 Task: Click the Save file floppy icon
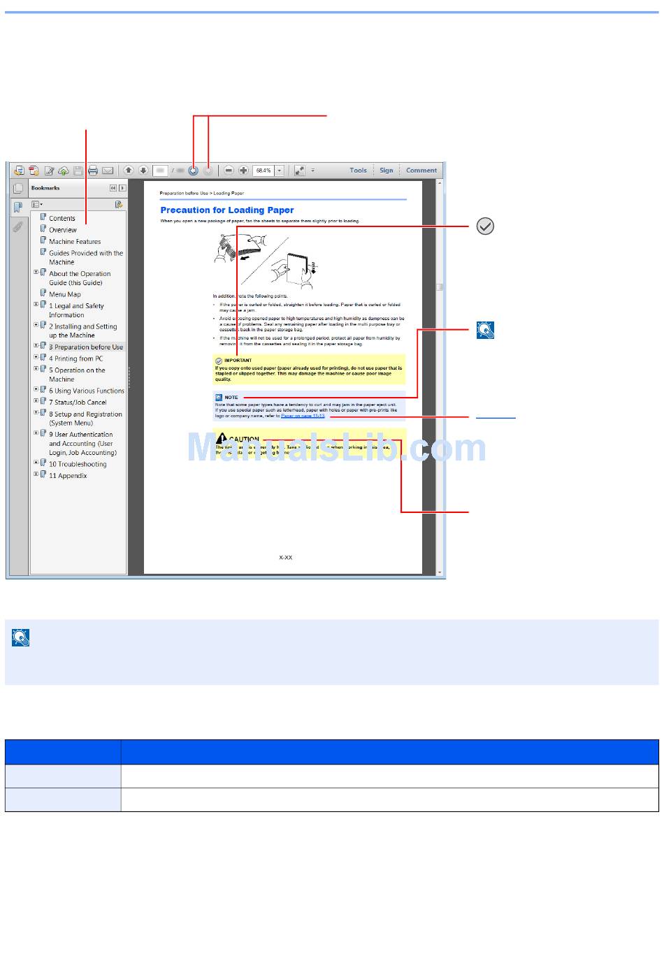tap(78, 171)
